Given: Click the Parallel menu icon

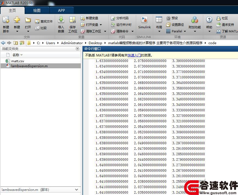Looking at the screenshot, I should [x=168, y=31].
